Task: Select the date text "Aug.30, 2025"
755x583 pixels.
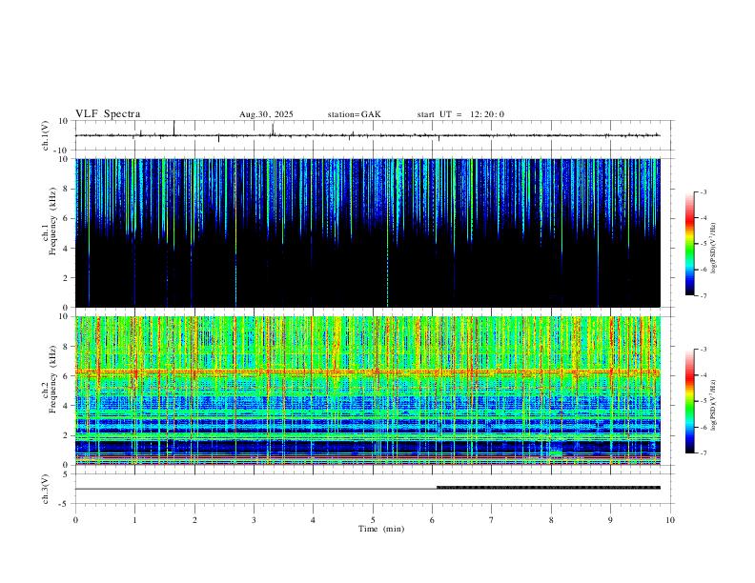Action: 266,114
